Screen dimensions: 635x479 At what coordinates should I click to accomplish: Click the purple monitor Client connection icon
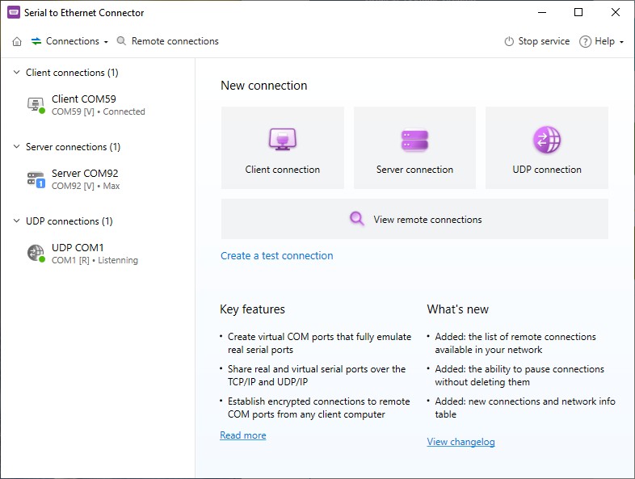click(283, 141)
